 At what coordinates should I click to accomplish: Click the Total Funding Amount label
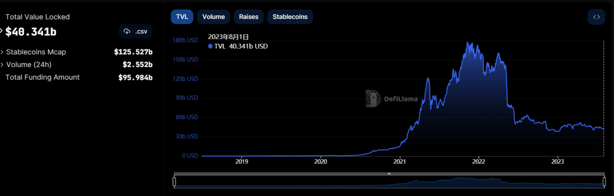point(42,77)
